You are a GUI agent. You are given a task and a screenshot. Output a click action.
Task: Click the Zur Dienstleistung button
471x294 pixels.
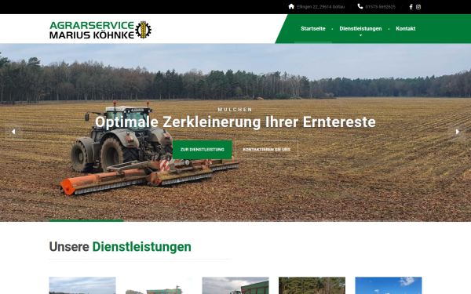[203, 150]
